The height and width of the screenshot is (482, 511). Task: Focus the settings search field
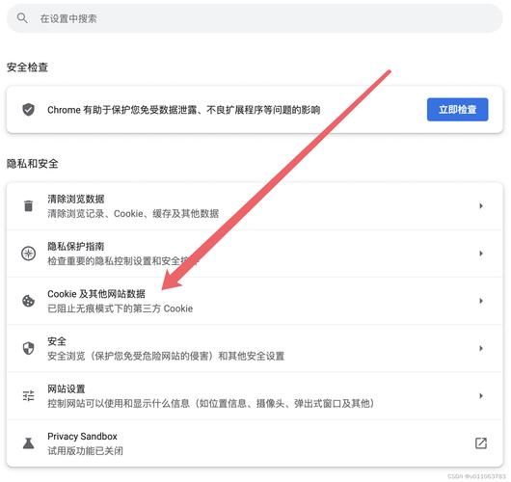[255, 18]
